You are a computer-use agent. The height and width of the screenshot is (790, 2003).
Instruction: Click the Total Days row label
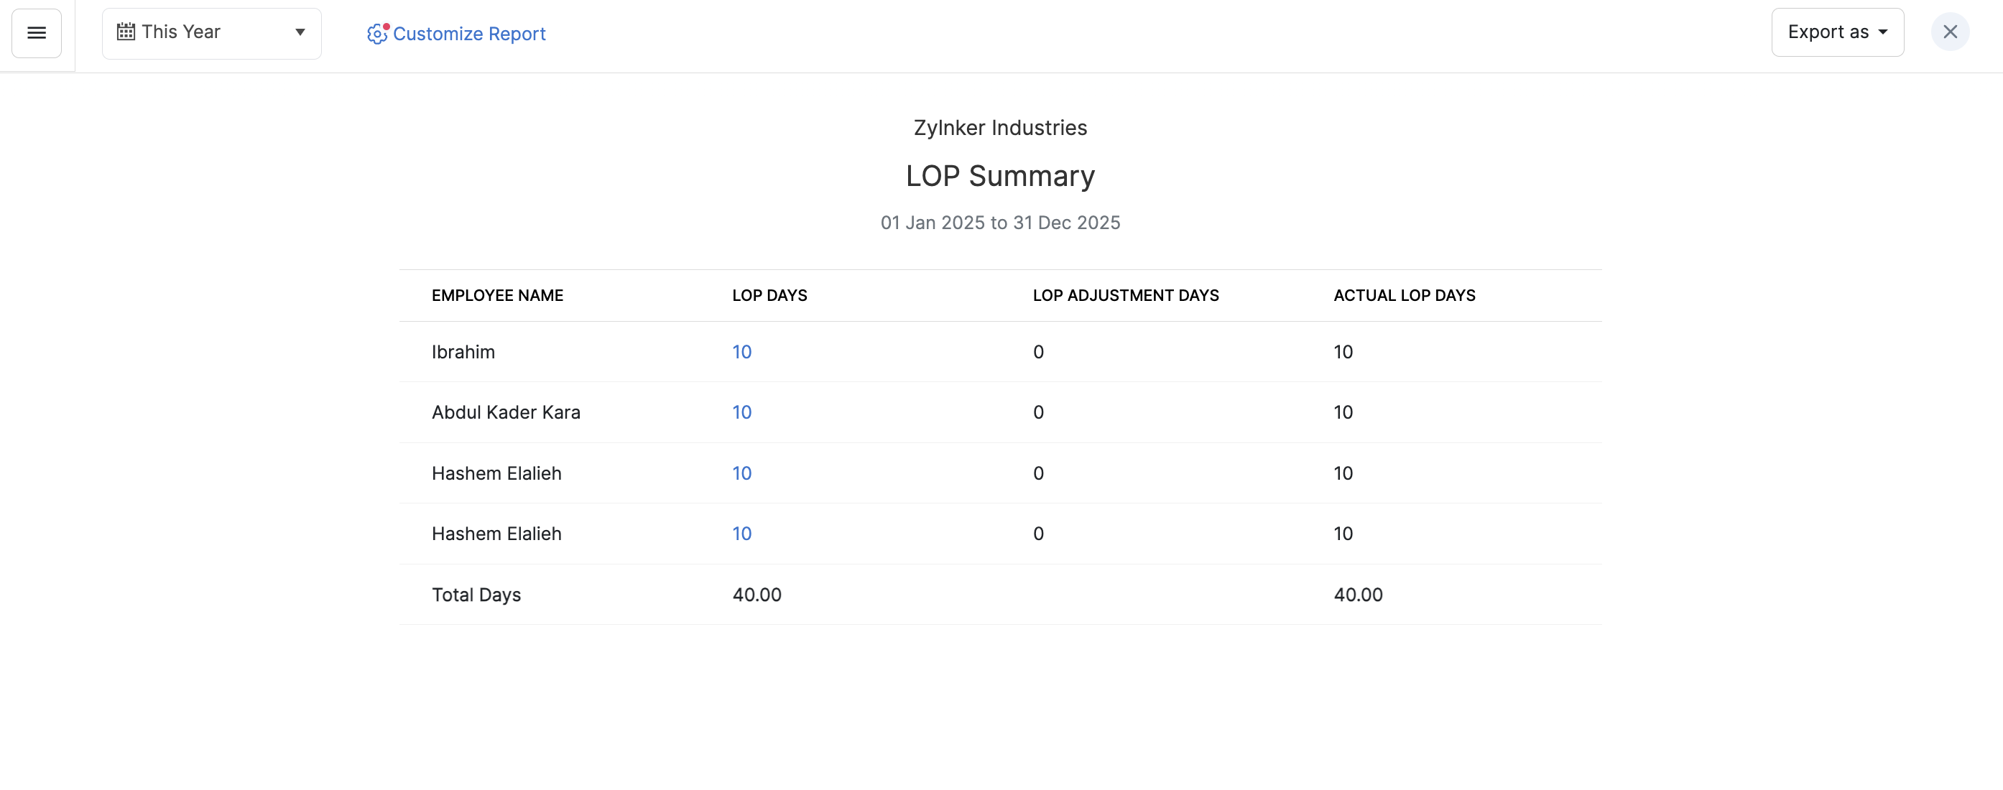(476, 595)
